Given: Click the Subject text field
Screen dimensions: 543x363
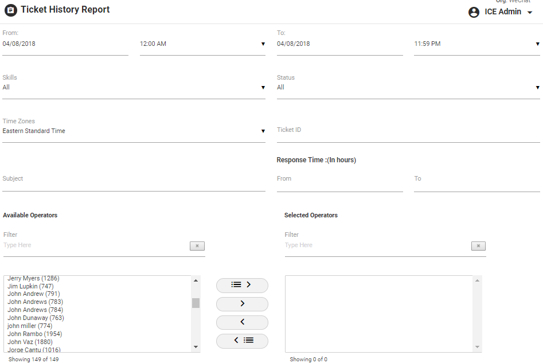Looking at the screenshot, I should pos(133,179).
